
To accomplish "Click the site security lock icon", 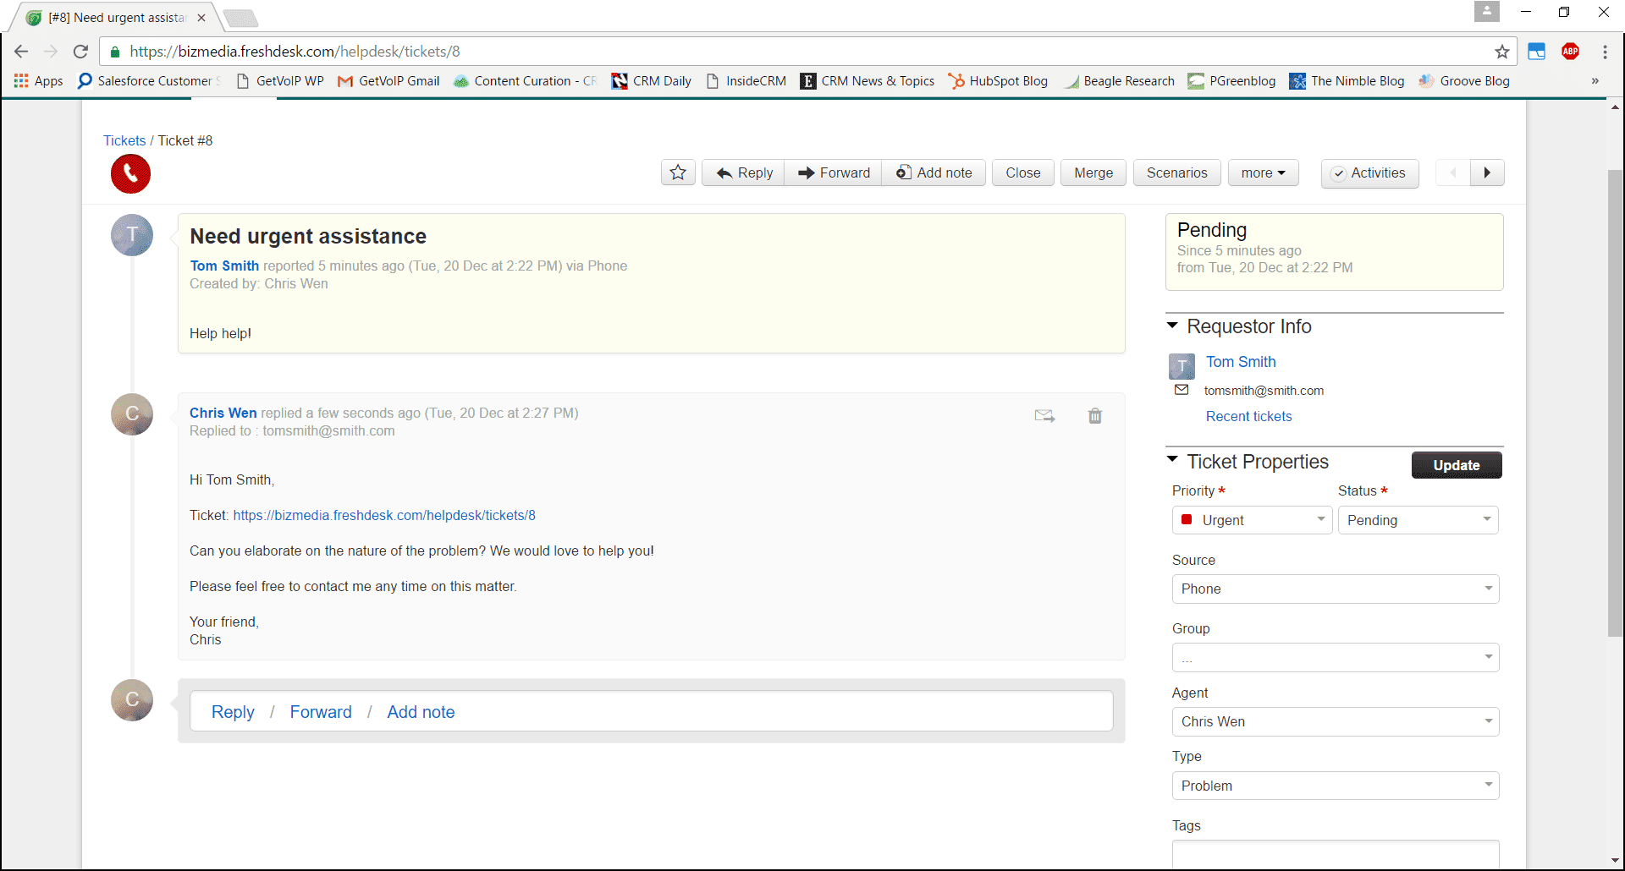I will 113,52.
